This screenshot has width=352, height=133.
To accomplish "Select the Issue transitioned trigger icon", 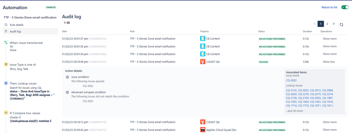I will coord(6,42).
